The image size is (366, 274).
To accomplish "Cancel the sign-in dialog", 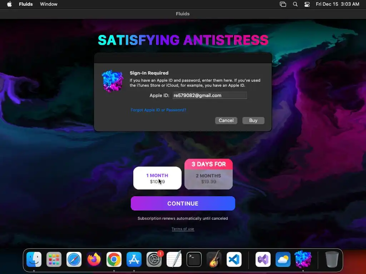I will point(226,121).
